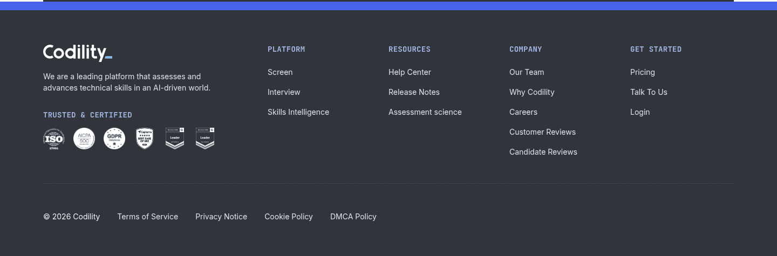Visit the Help Center
Screen dimensions: 777x256
[410, 72]
